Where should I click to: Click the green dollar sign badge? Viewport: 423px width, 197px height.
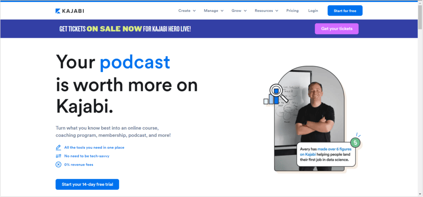[x=355, y=142]
